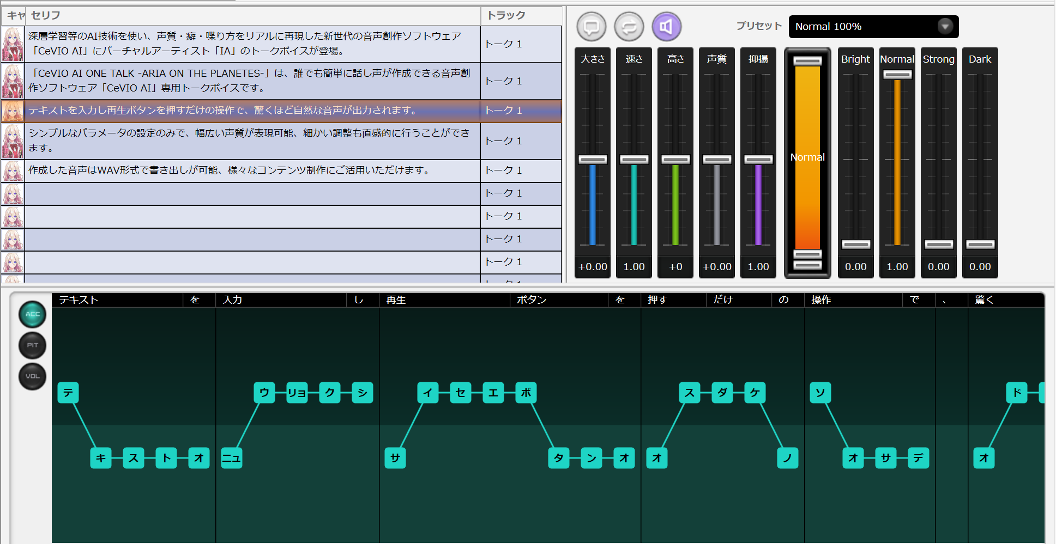1056x544 pixels.
Task: Click the Strong emotion slider handle
Action: point(939,245)
